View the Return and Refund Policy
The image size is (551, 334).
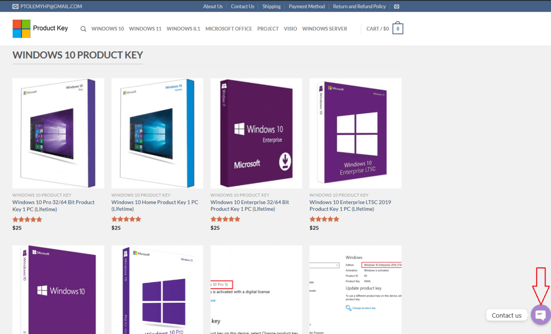tap(360, 6)
